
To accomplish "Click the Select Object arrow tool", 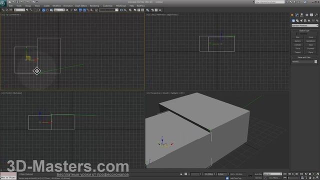I will pyautogui.click(x=27, y=10).
